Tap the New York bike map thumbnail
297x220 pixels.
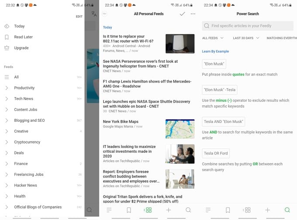coord(180,129)
